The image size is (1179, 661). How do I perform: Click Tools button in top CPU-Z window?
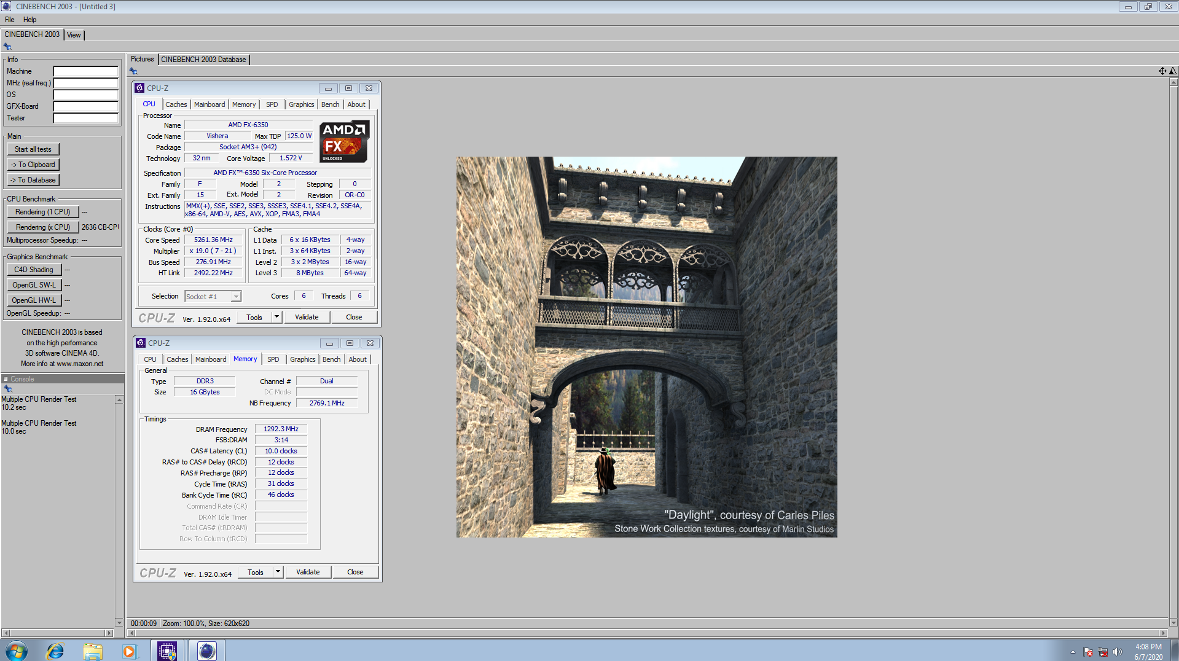coord(254,317)
